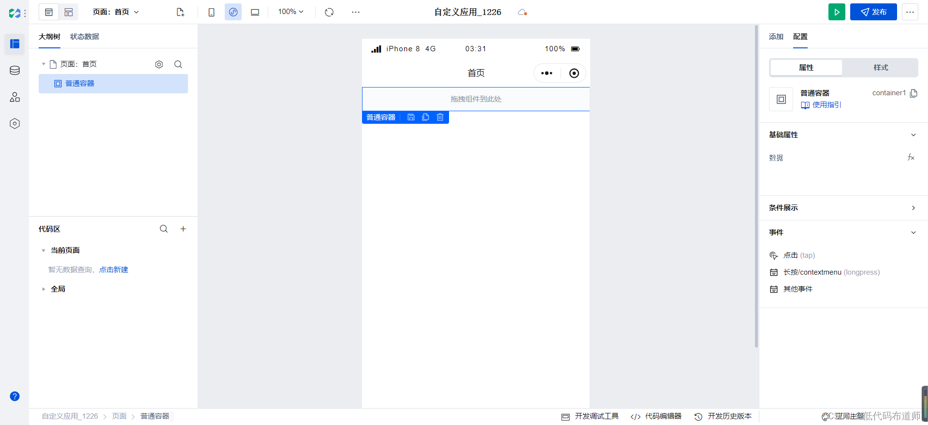Click 自定义应用_1226 in the breadcrumb

point(70,416)
